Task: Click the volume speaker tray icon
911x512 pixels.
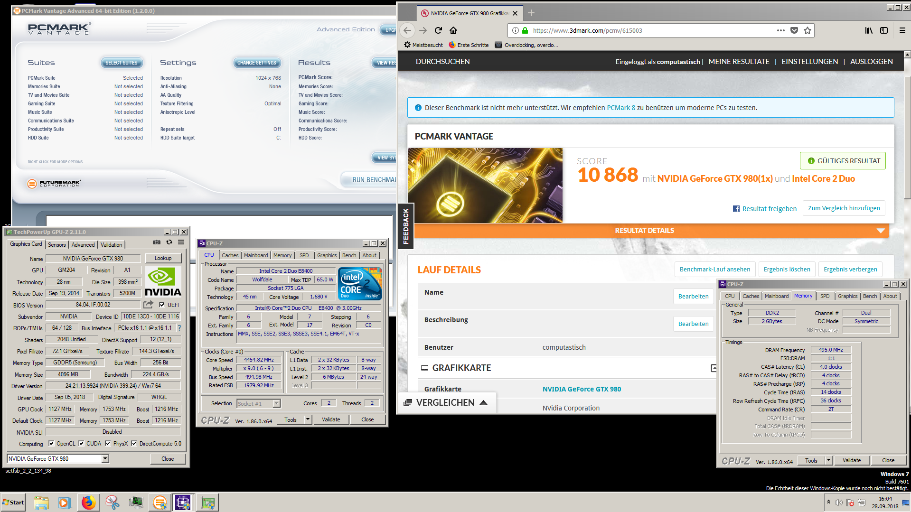Action: point(839,503)
